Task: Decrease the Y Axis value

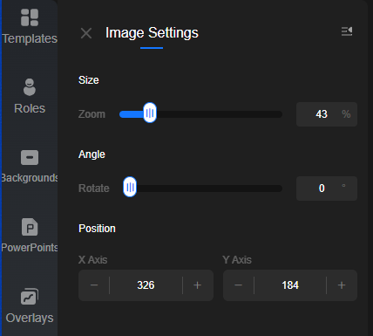Action: (x=239, y=285)
